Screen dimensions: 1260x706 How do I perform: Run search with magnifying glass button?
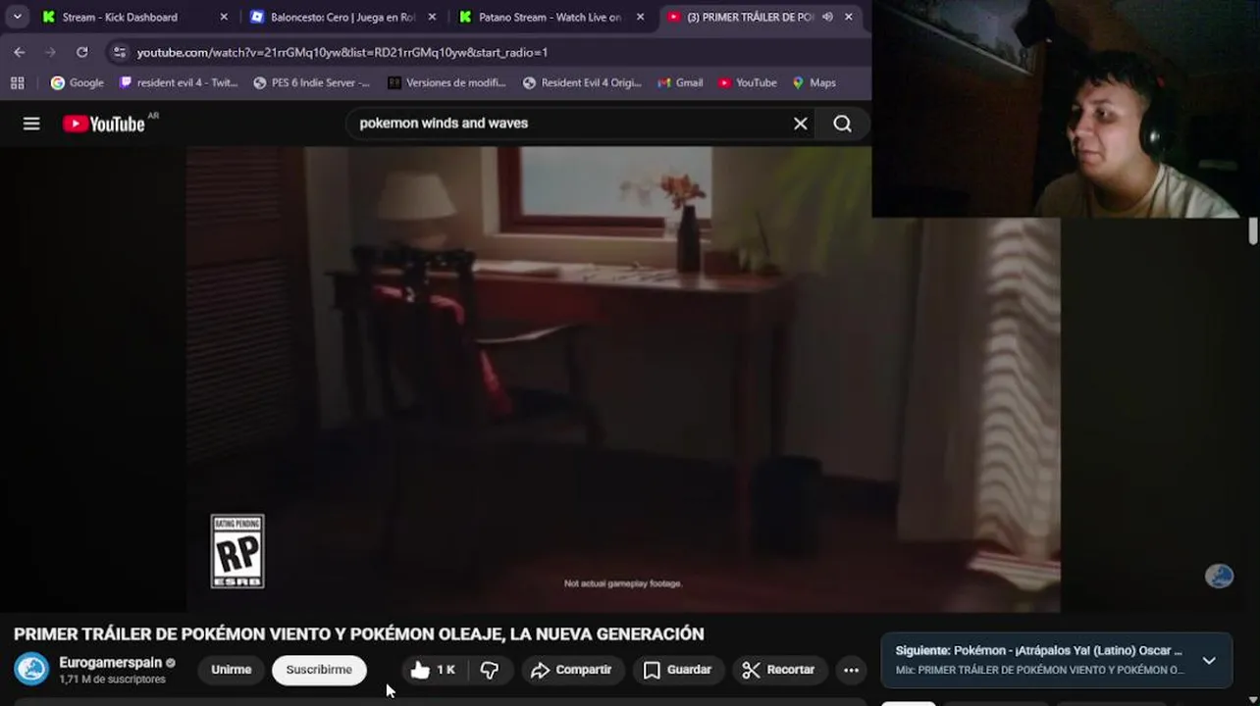click(x=843, y=124)
